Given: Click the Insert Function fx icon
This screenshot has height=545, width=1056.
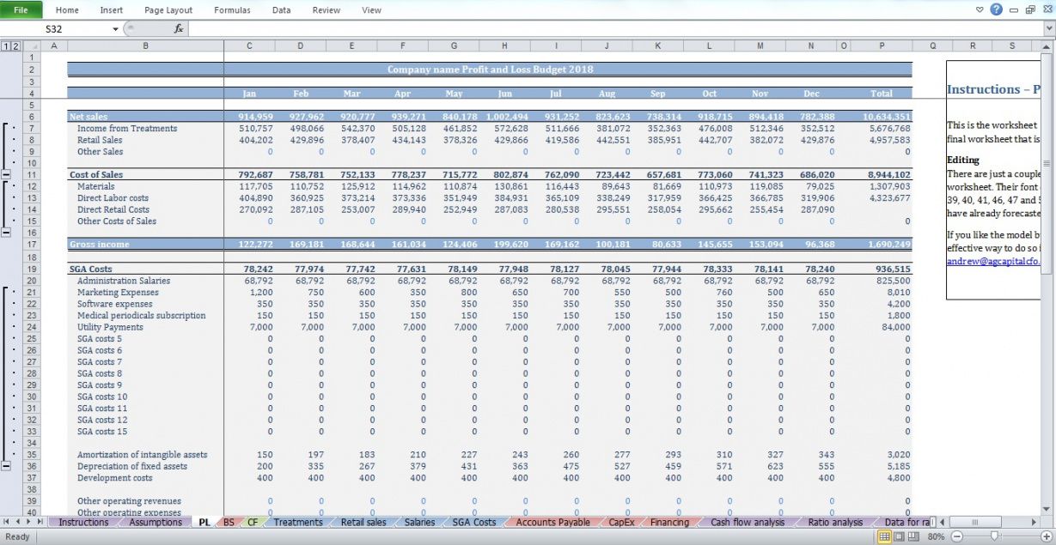Looking at the screenshot, I should [179, 28].
